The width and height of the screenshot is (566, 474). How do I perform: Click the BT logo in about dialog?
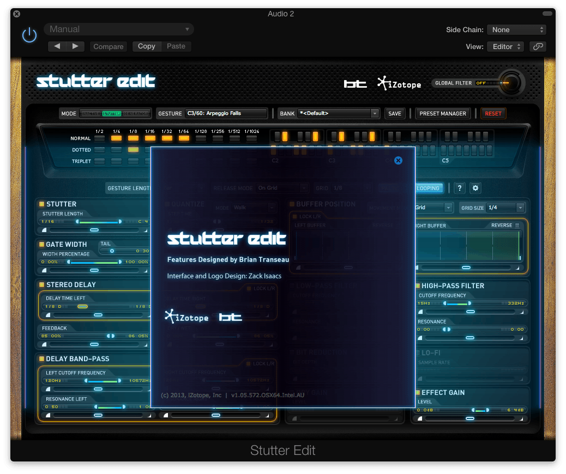[230, 317]
